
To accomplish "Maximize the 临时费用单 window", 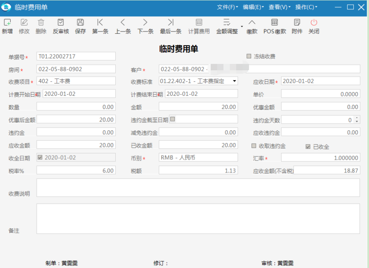I will tap(350, 7).
